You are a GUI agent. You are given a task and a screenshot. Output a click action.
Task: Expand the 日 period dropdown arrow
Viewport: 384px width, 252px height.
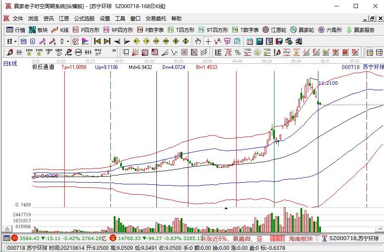click(x=15, y=41)
